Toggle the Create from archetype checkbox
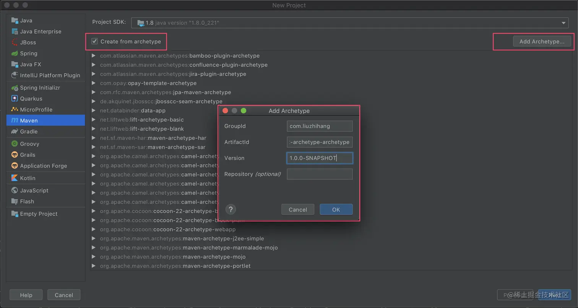The image size is (578, 308). (94, 41)
